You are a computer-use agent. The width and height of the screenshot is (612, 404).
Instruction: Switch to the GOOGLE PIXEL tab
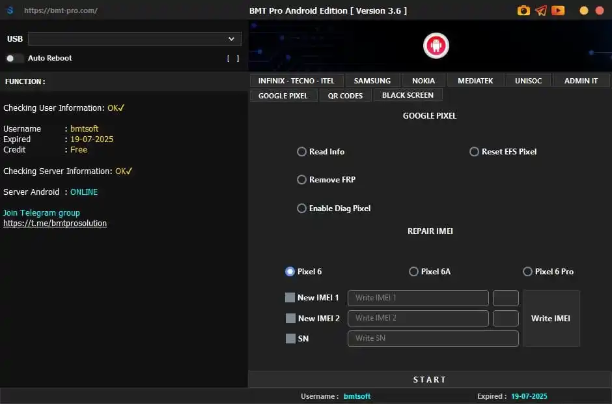283,96
